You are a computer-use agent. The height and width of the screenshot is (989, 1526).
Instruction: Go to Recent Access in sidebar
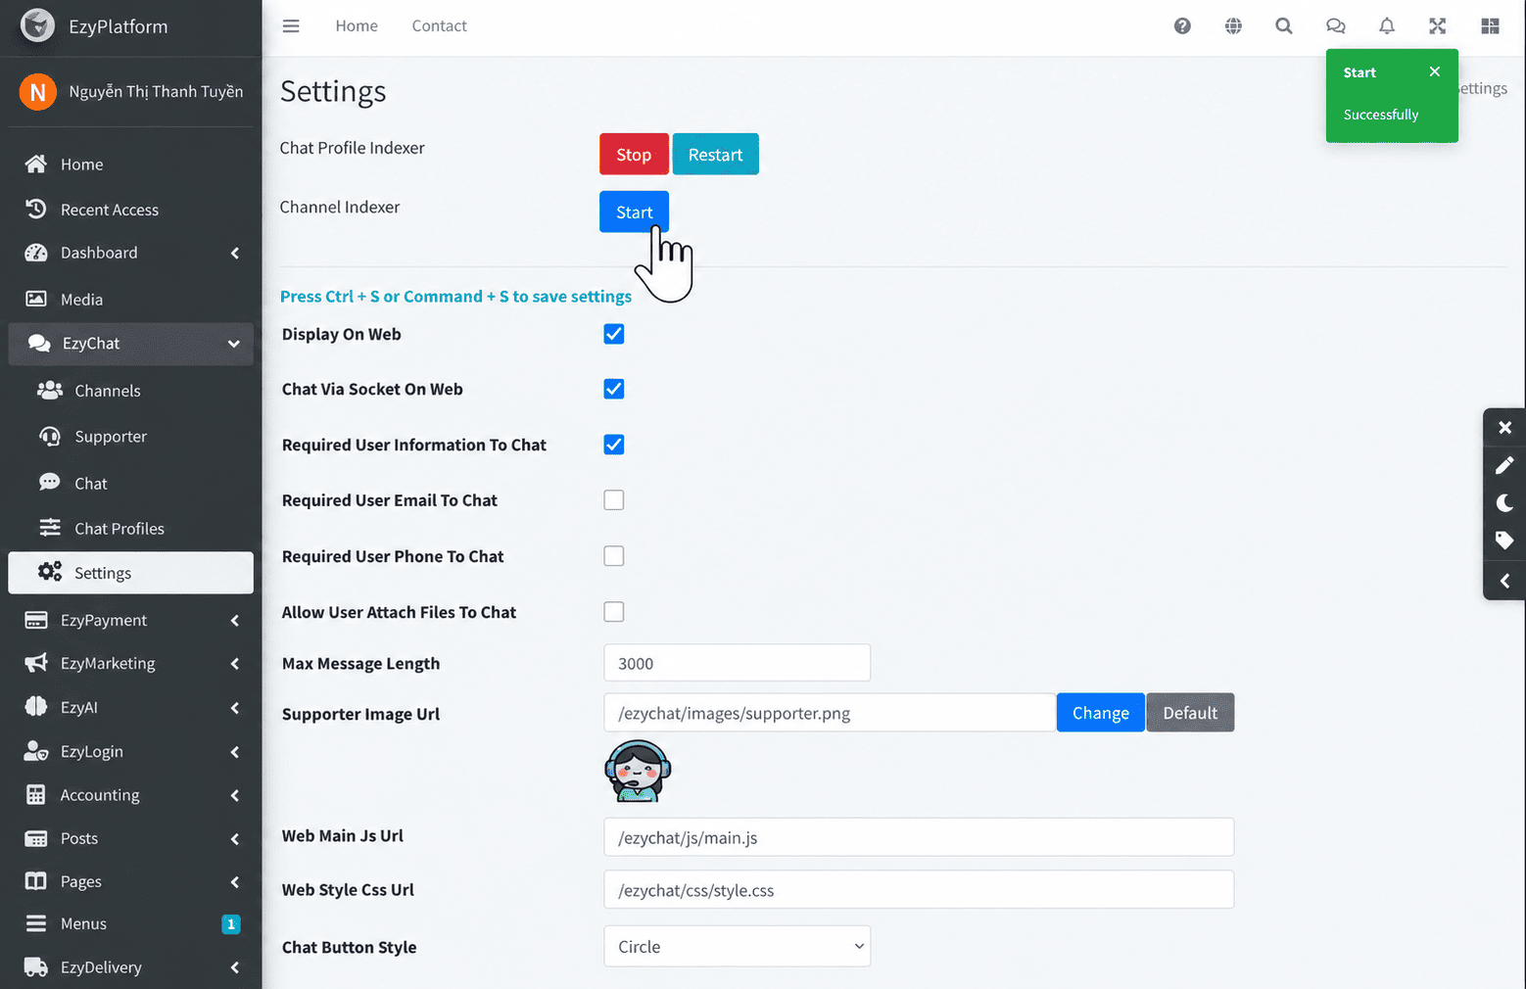(x=130, y=210)
